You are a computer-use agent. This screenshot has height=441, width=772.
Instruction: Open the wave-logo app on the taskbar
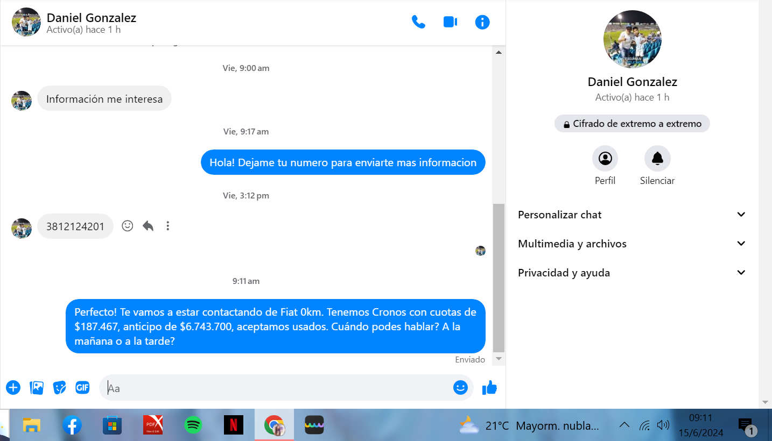point(314,425)
